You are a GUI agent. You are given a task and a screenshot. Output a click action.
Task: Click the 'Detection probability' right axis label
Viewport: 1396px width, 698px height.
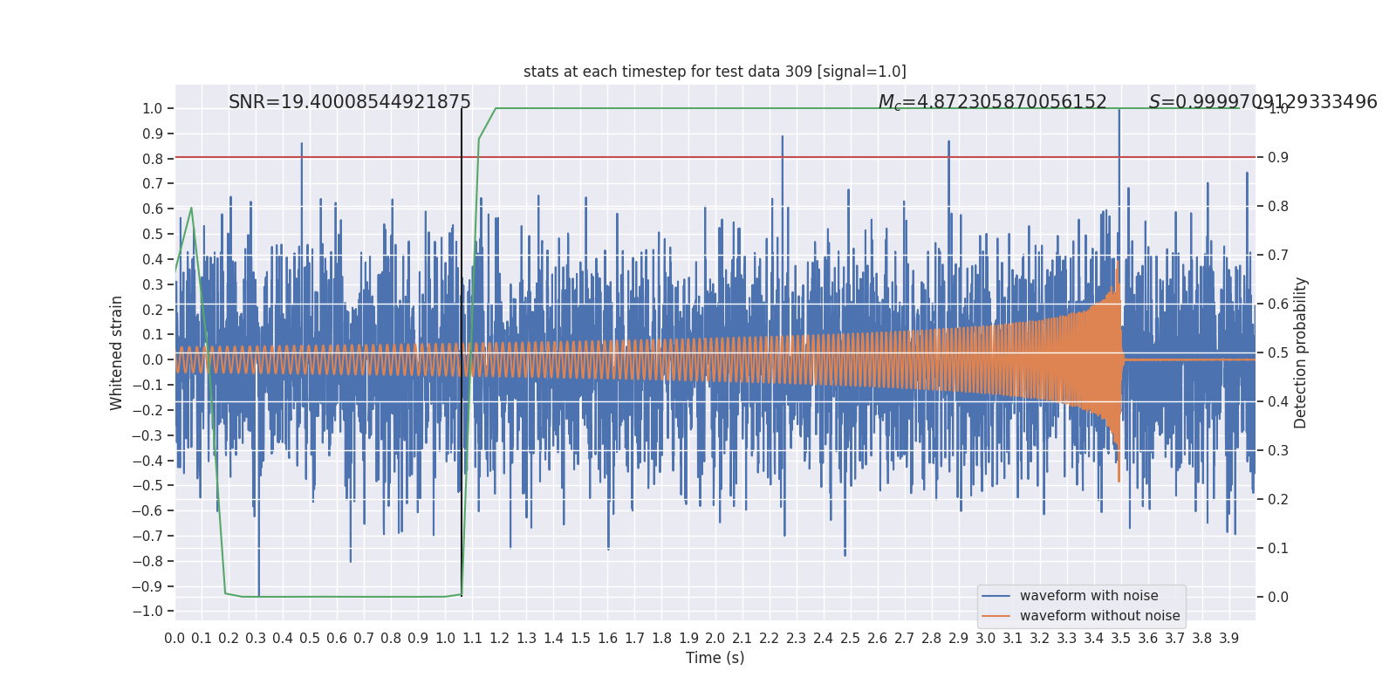(x=1301, y=352)
